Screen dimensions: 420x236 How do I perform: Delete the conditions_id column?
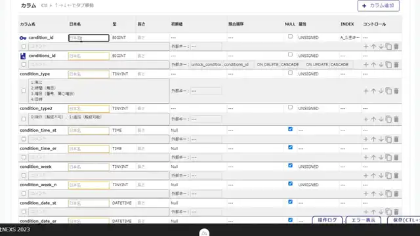[x=396, y=65]
